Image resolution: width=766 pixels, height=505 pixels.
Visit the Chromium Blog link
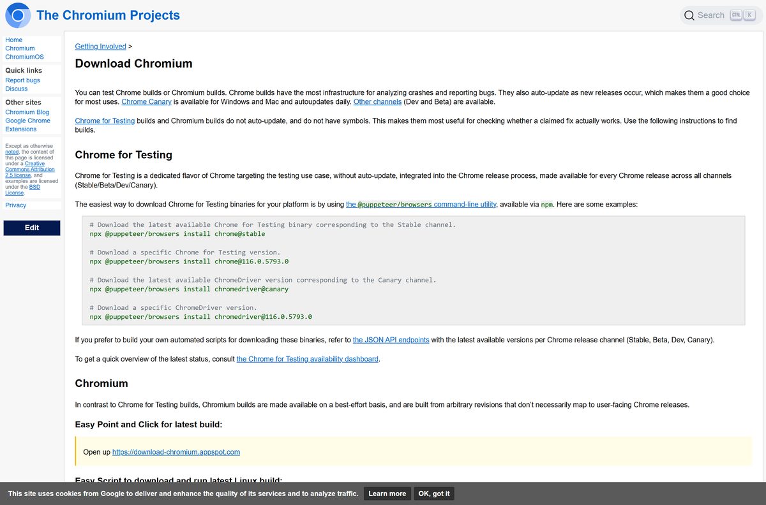coord(27,112)
